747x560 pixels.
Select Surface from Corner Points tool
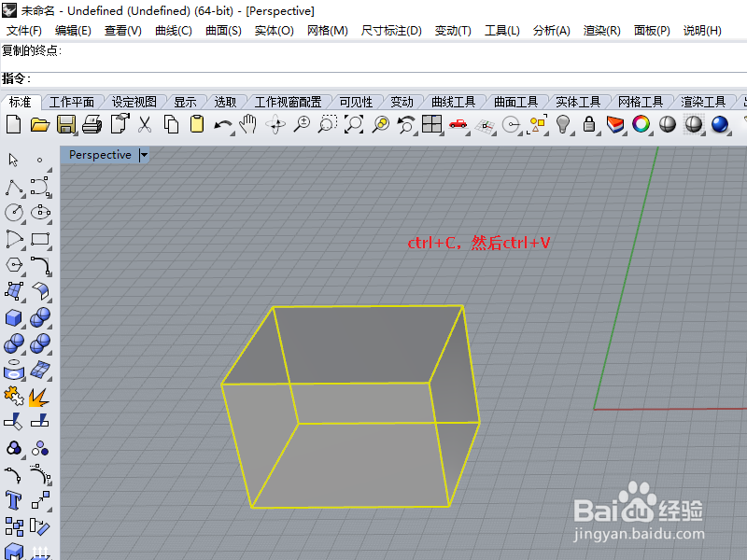[x=14, y=291]
